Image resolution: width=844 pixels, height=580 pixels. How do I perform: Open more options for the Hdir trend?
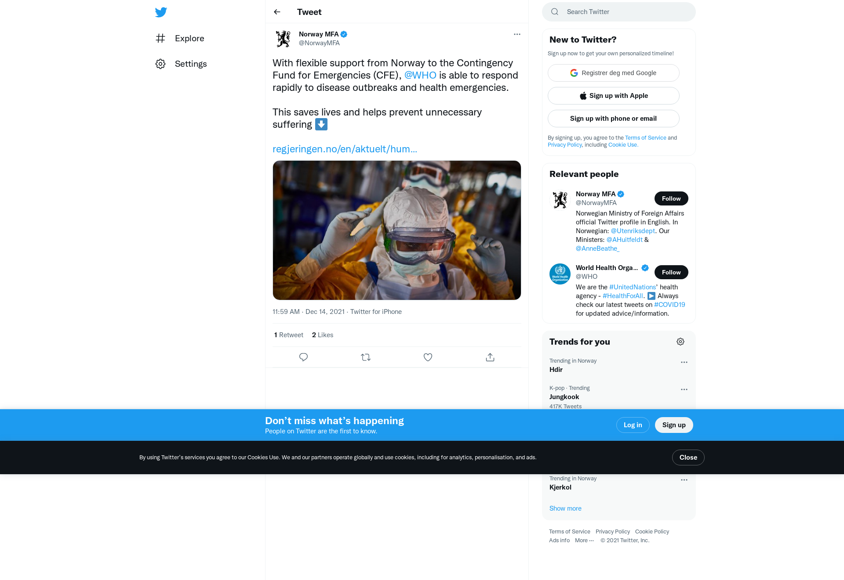[x=684, y=362]
